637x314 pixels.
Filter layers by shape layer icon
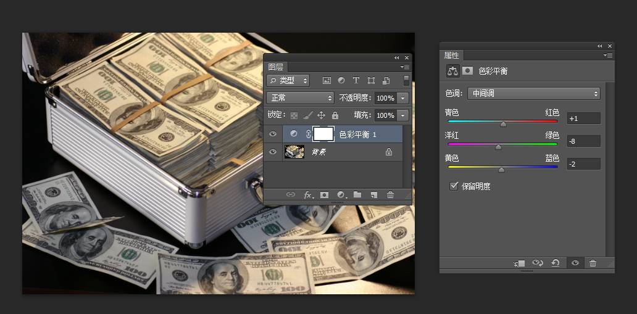click(x=371, y=80)
